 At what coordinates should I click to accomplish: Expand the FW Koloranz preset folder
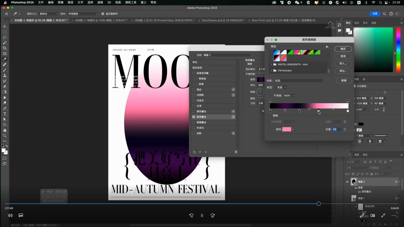[x=271, y=71]
